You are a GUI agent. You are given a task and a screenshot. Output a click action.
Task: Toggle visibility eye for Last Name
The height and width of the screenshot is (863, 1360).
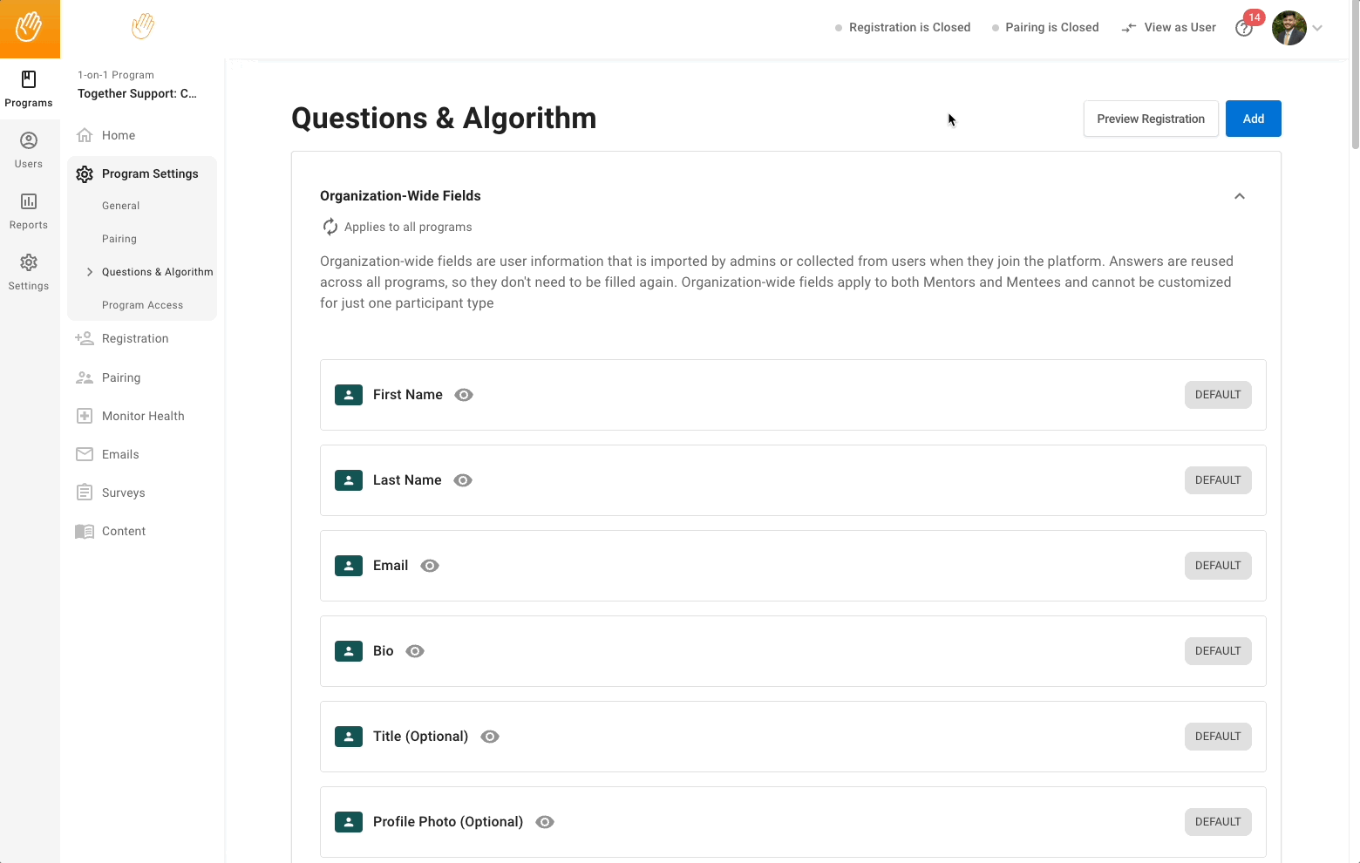point(464,480)
